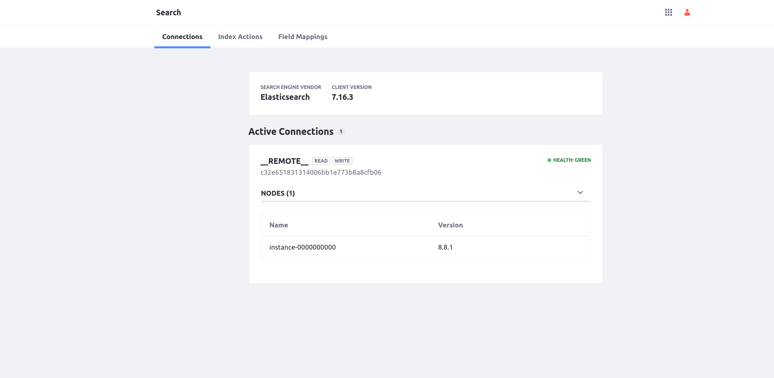Select the __REMOTE__ connection name
Screen dimensions: 774x378
285,161
